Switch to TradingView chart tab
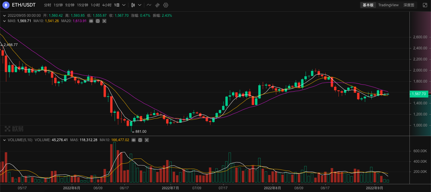This screenshot has height=192, width=431. 388,5
